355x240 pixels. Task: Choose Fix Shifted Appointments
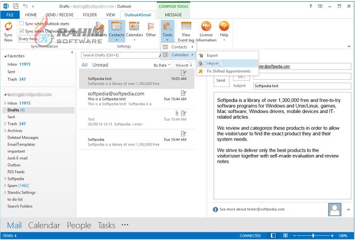point(227,72)
